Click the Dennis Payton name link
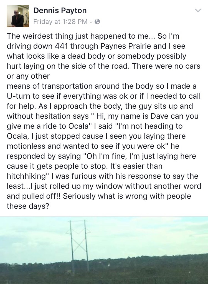 pos(60,11)
